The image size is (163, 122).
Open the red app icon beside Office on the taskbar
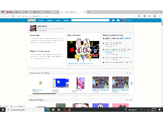pos(70,110)
